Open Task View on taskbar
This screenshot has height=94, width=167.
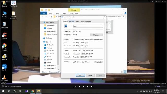pyautogui.click(x=20, y=91)
